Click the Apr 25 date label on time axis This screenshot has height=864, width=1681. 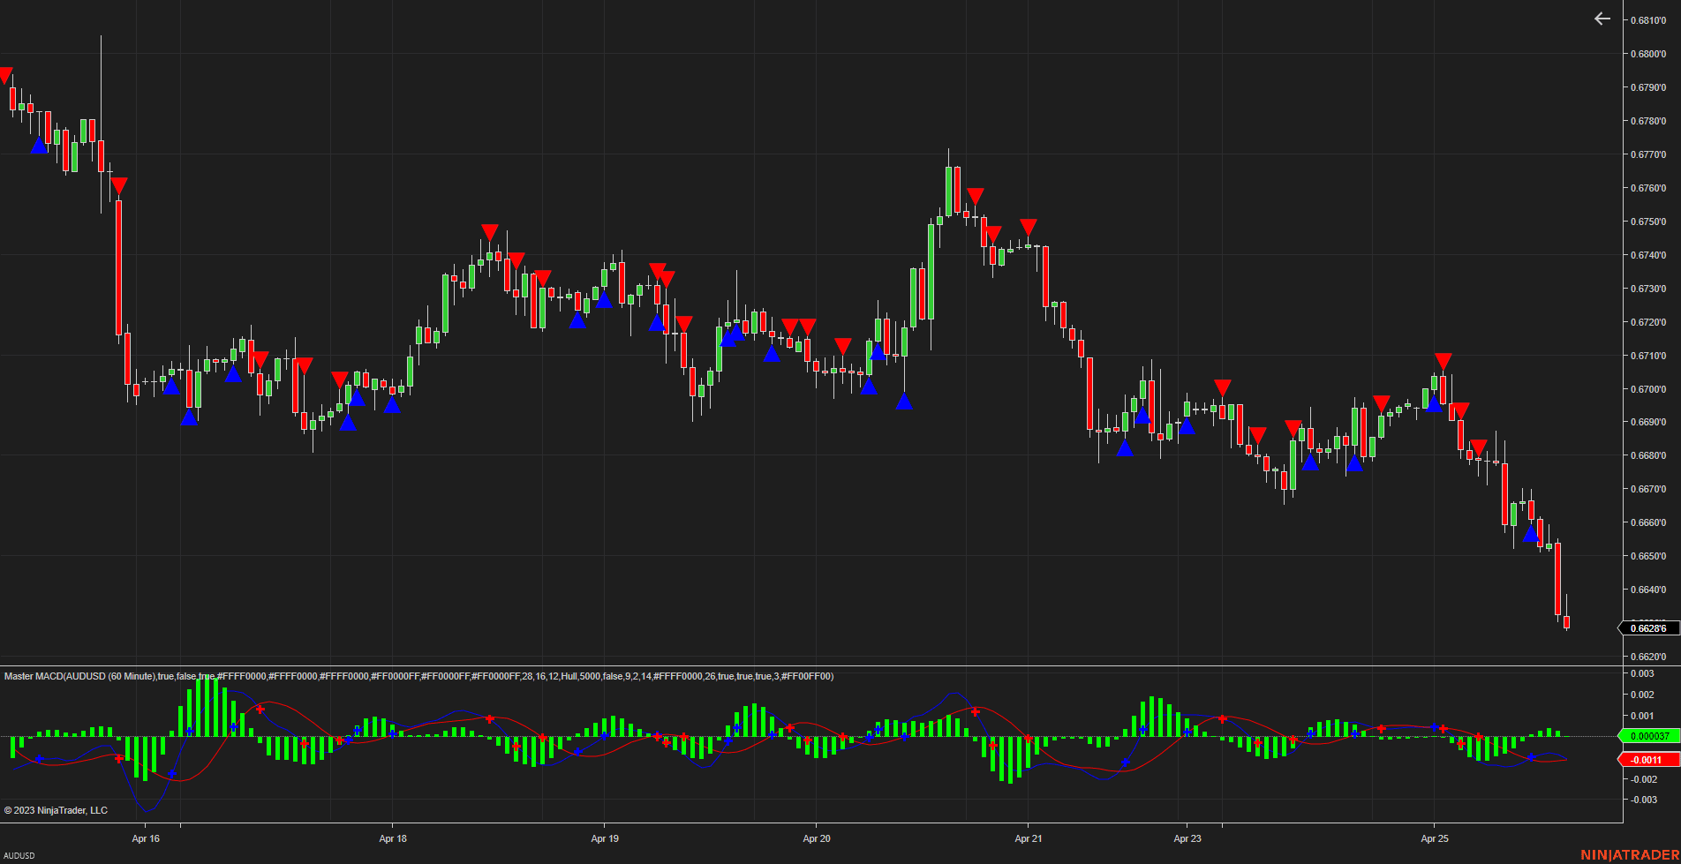[x=1435, y=838]
